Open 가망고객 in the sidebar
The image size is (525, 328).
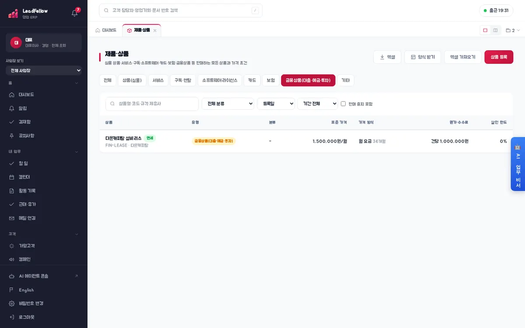[44, 246]
